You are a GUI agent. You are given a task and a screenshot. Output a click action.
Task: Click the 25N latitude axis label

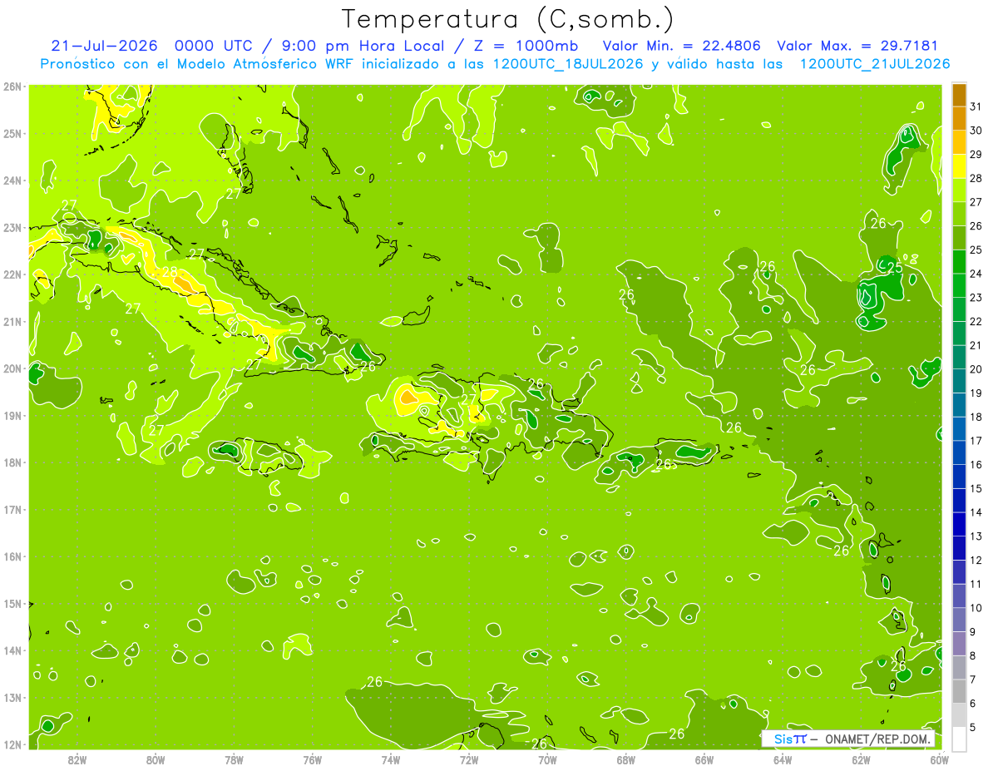[12, 134]
